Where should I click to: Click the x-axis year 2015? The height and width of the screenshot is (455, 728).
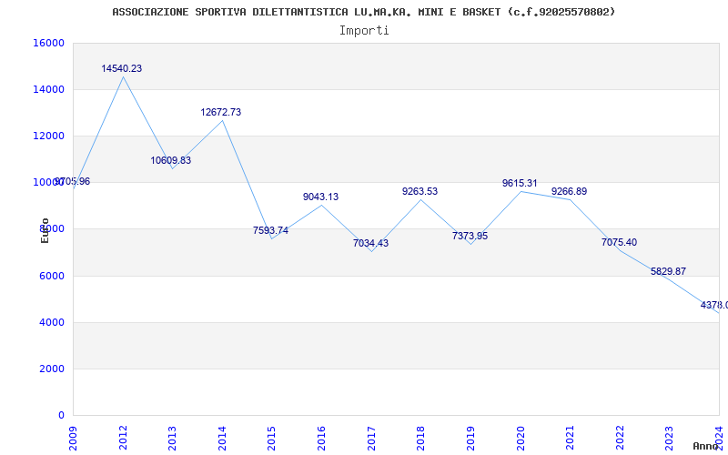(x=271, y=438)
